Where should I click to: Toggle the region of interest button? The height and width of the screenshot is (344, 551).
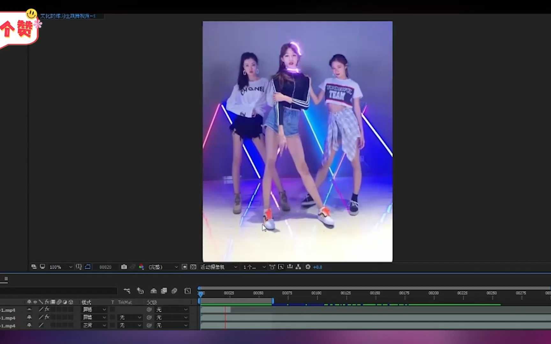(x=185, y=267)
